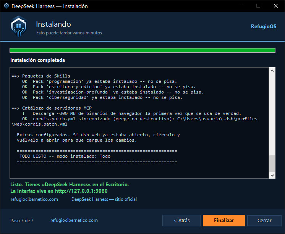The image size is (285, 234).
Task: Click the '==> Paquetes de Skills' log line
Action: pyautogui.click(x=41, y=76)
